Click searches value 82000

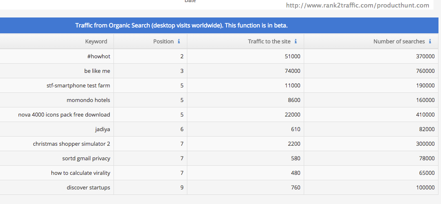click(427, 129)
